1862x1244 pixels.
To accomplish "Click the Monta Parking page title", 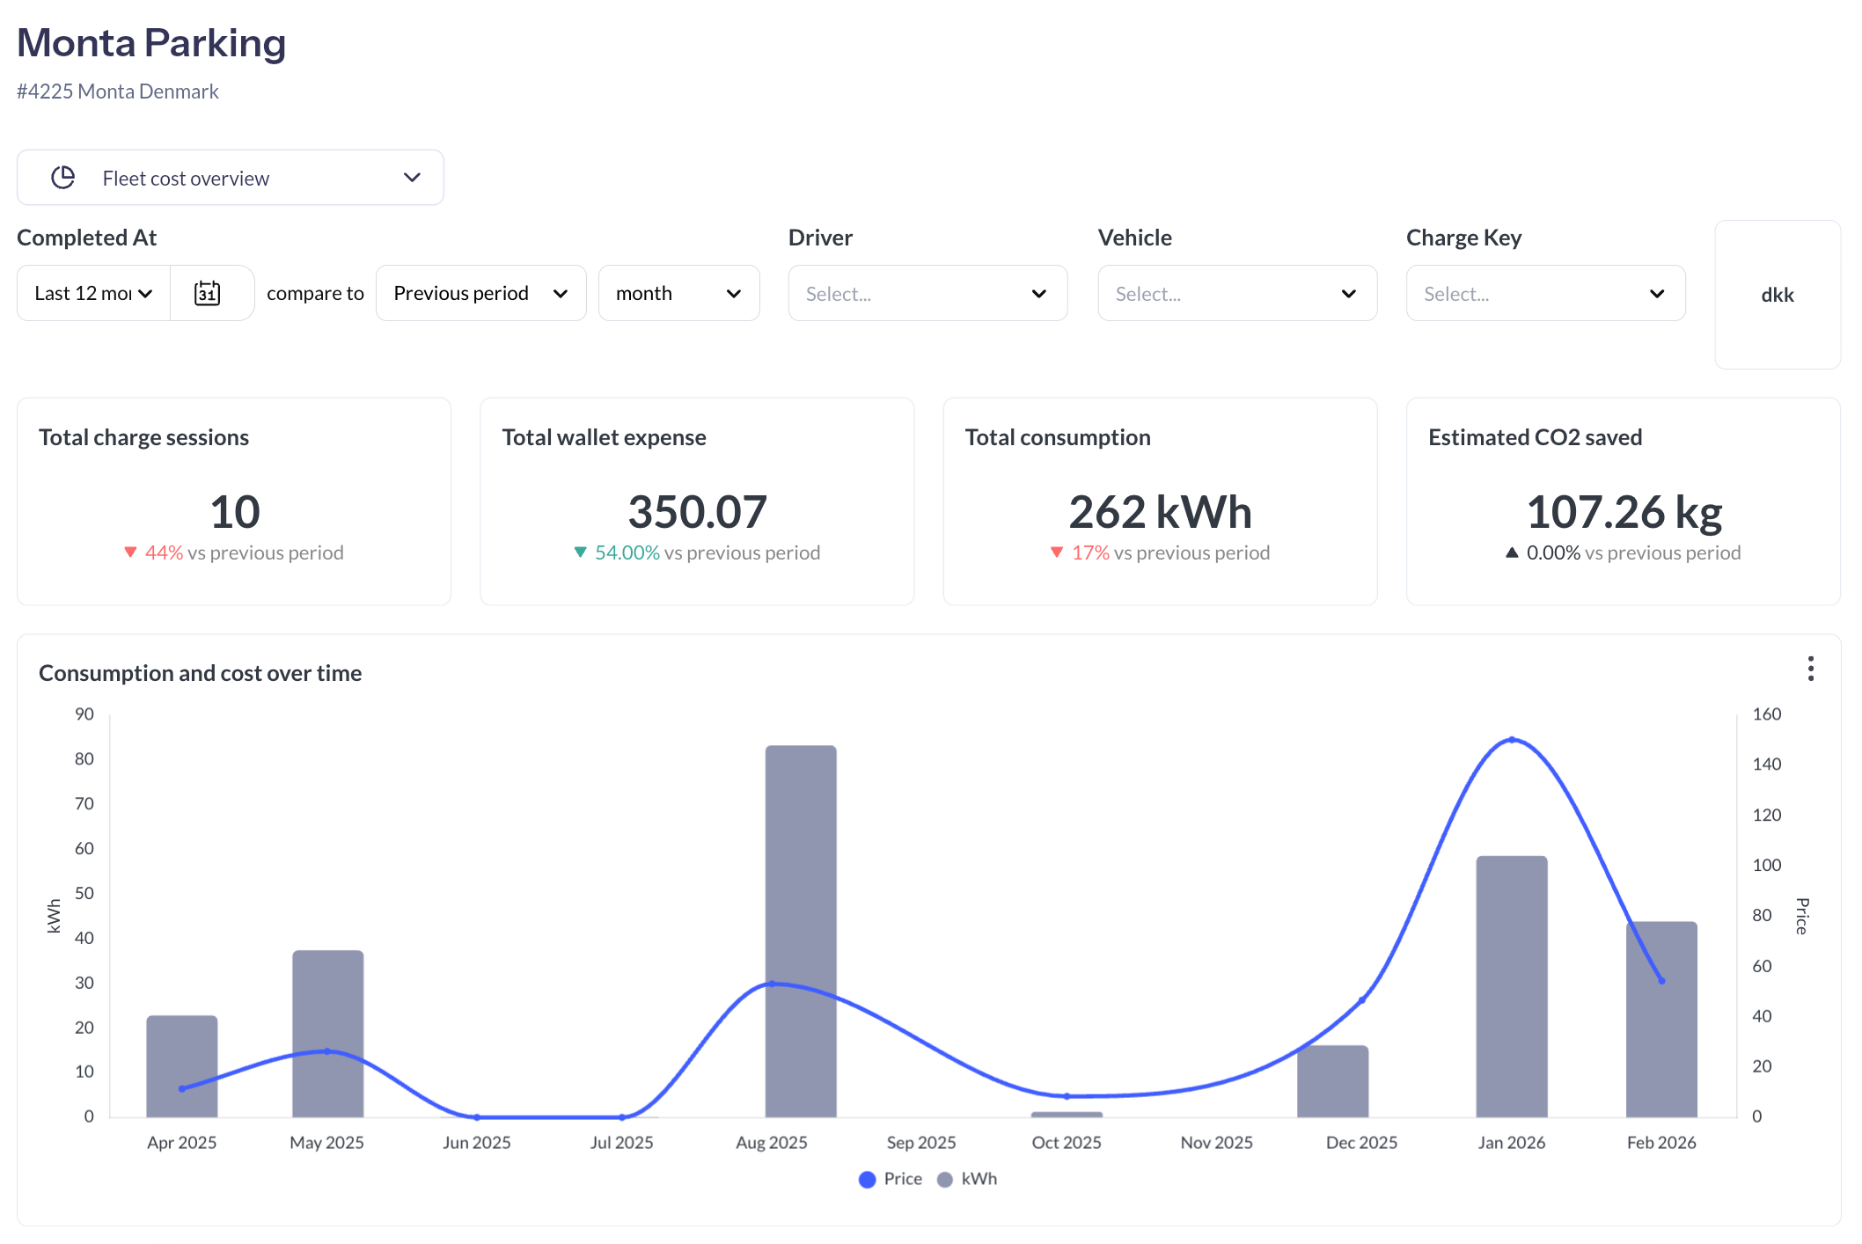I will (x=151, y=42).
